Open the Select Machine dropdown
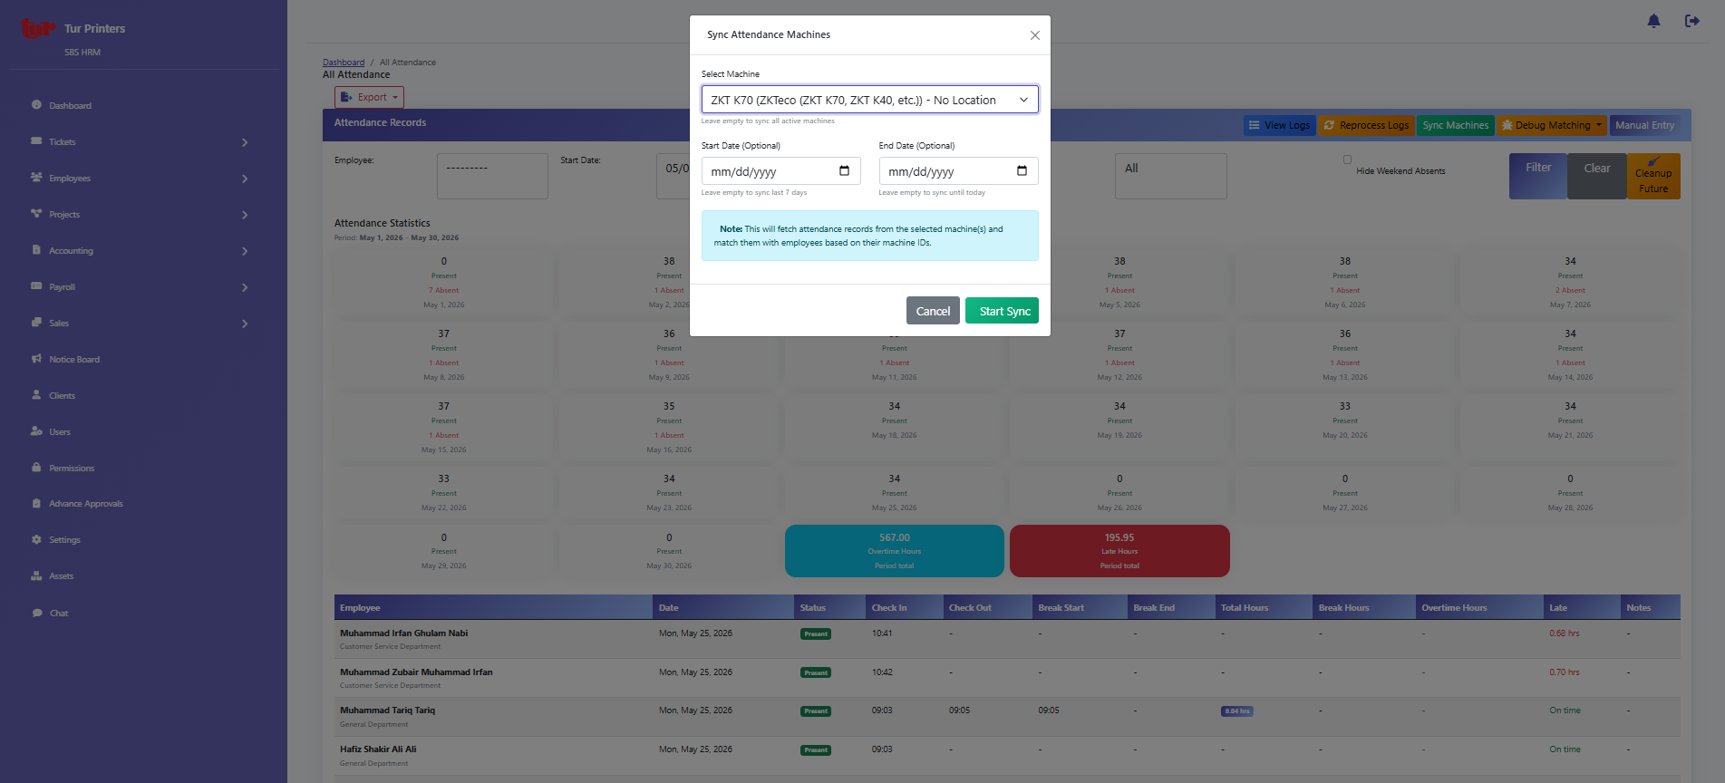The image size is (1725, 783). tap(869, 100)
